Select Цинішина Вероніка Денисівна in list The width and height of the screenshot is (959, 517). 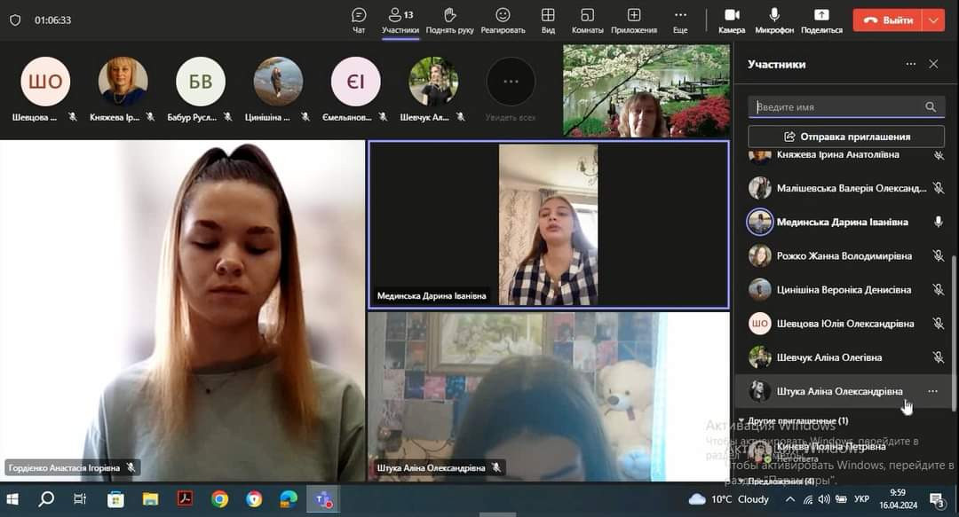tap(846, 290)
